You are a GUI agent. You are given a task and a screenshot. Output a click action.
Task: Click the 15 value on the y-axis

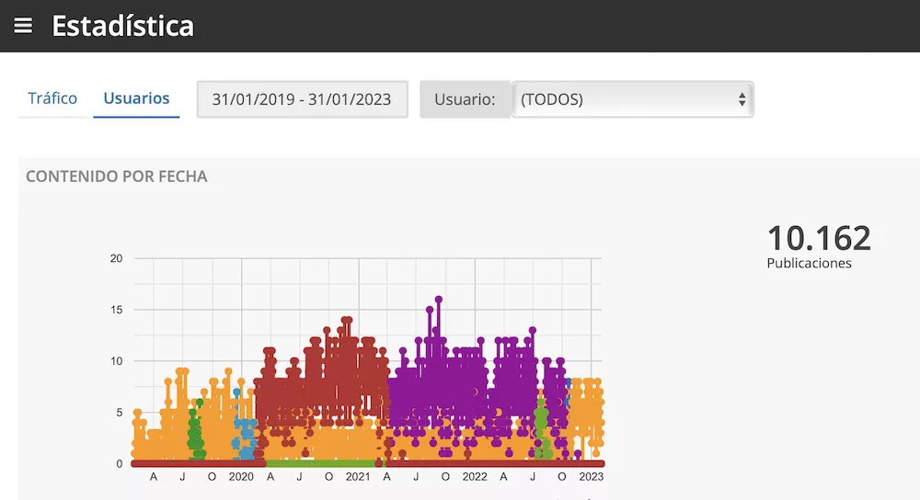click(x=116, y=310)
